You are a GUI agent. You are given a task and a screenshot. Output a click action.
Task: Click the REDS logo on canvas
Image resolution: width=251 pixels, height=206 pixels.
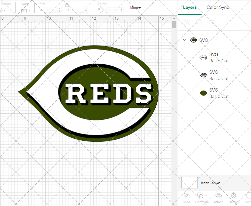(x=88, y=94)
